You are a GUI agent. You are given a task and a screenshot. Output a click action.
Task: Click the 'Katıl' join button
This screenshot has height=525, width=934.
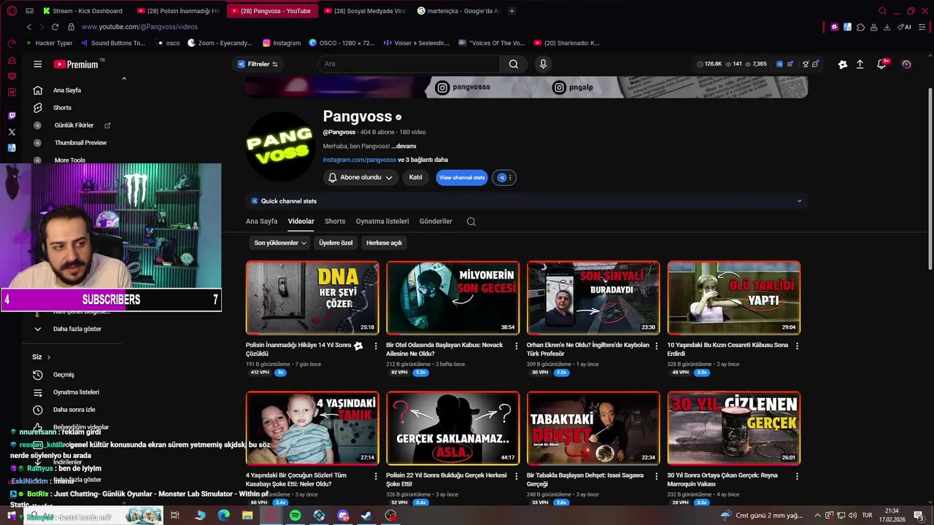pyautogui.click(x=415, y=177)
